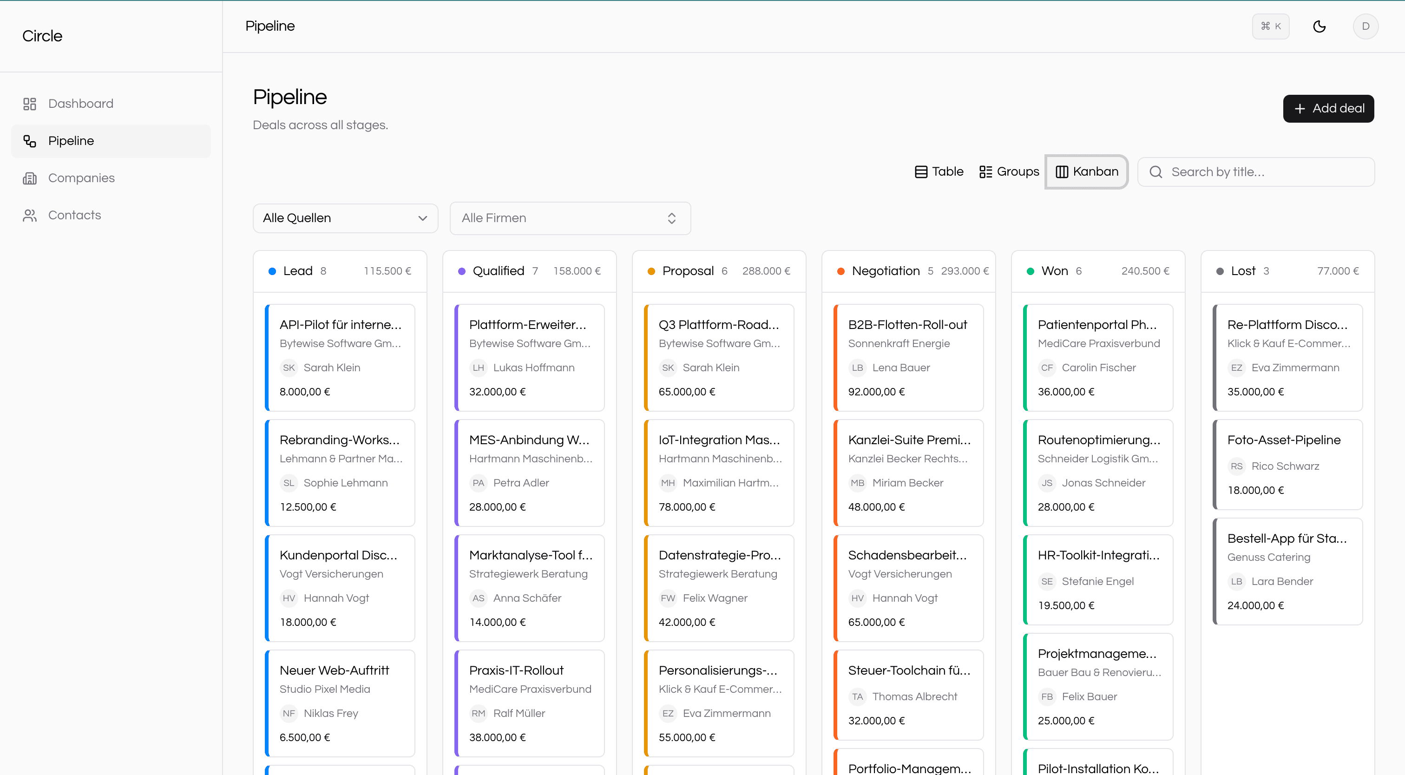Open the Bestell-App für Sta deal
Image resolution: width=1405 pixels, height=775 pixels.
point(1287,571)
